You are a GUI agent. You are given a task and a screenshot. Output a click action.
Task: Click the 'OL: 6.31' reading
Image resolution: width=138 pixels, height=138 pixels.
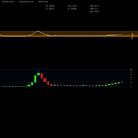pyautogui.click(x=94, y=12)
